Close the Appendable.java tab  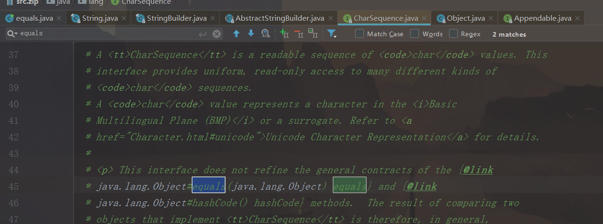(x=577, y=19)
